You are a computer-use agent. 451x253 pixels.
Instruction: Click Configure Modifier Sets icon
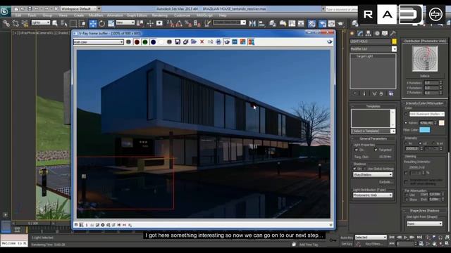tap(391, 93)
